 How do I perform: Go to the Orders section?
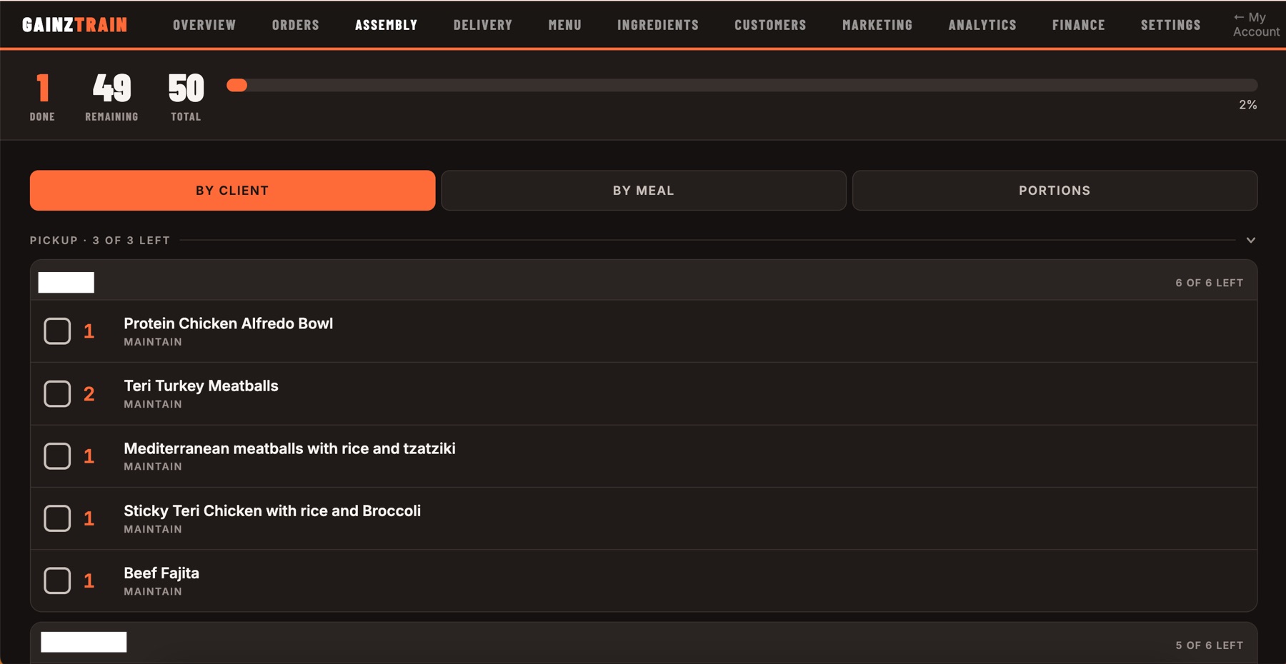[295, 25]
